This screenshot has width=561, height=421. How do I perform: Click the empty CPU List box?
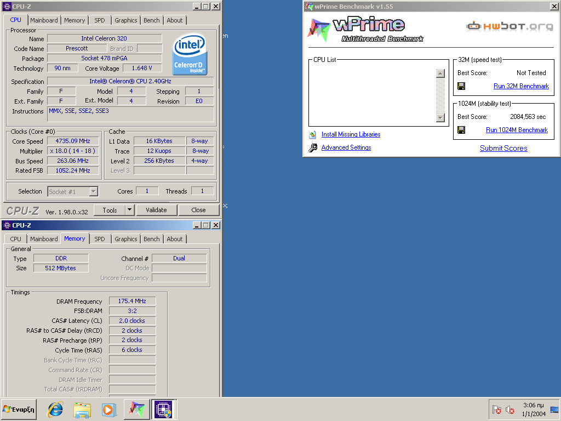click(x=372, y=95)
